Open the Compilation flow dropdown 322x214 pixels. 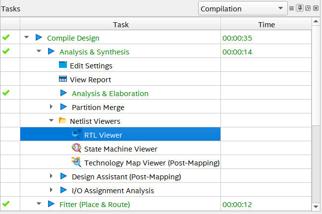point(243,8)
